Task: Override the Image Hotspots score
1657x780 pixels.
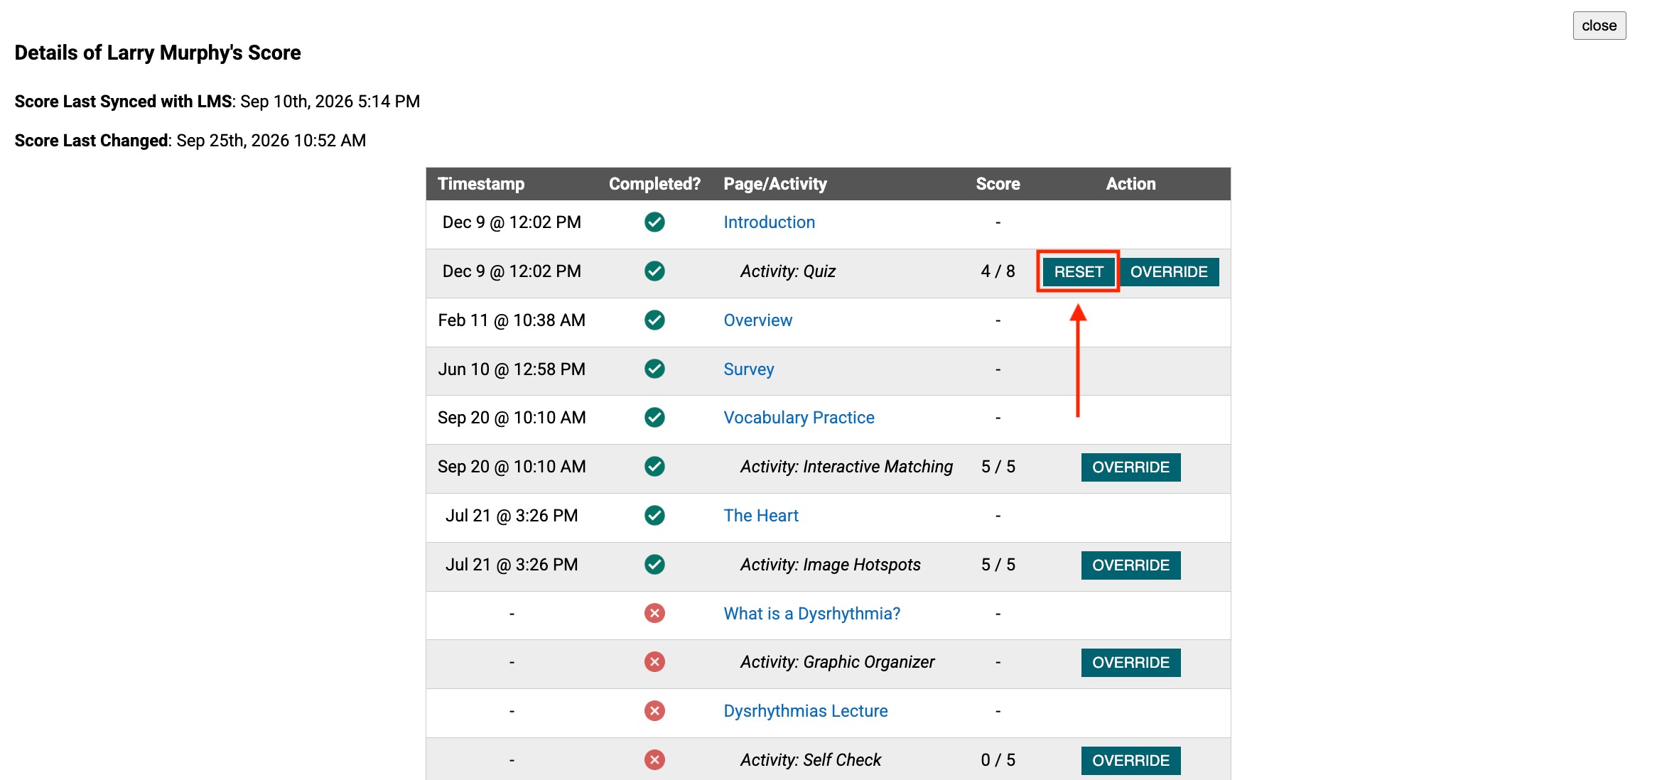Action: click(1130, 565)
